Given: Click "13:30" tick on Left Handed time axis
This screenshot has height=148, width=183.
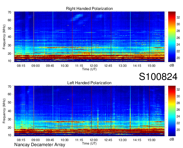Looking at the screenshot, I should tap(122, 140).
